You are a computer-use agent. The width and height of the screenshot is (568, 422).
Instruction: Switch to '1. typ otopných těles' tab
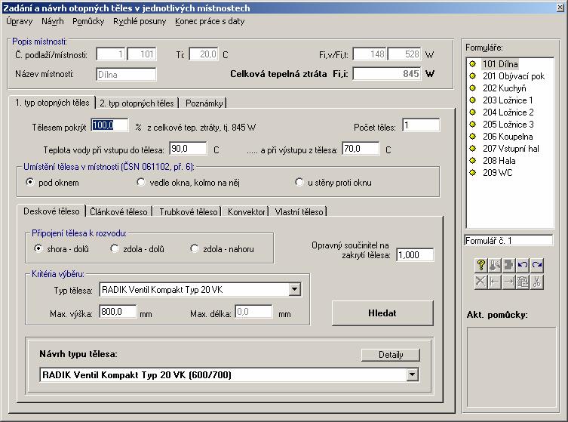click(52, 103)
